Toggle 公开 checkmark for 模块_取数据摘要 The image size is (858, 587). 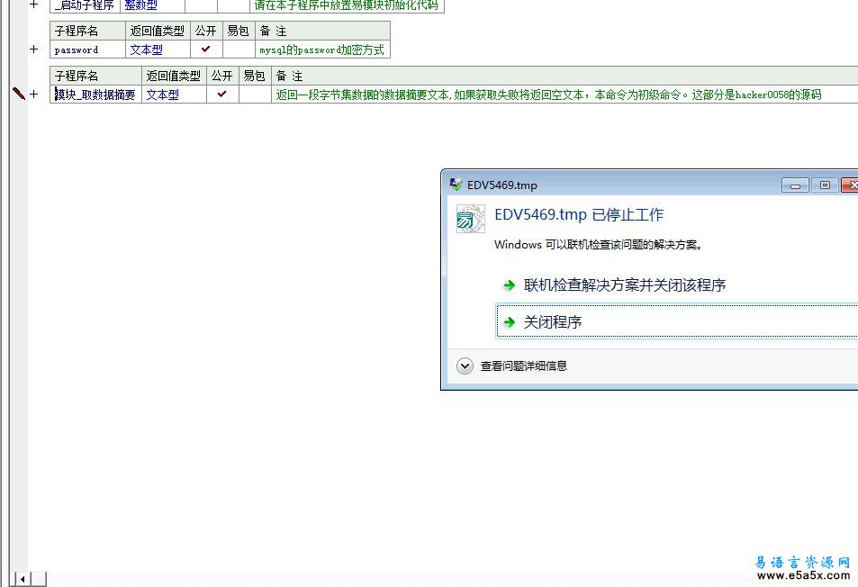(x=222, y=95)
